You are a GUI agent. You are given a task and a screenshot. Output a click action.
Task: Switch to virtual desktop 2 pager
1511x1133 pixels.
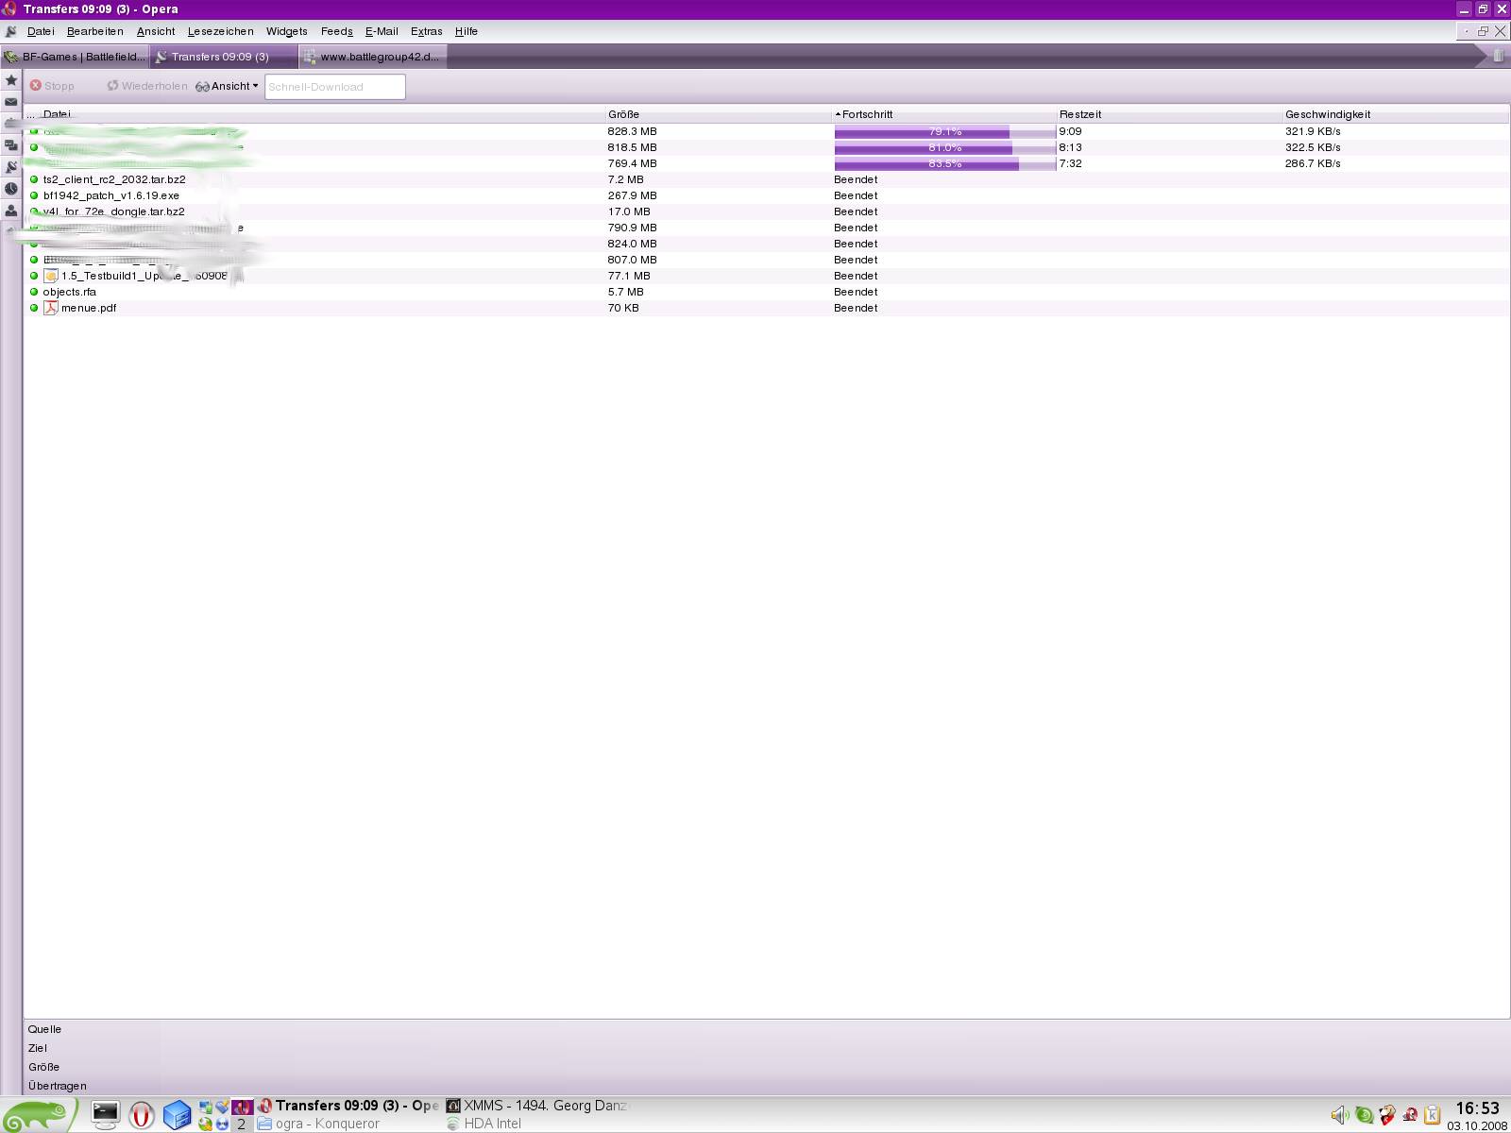242,1124
